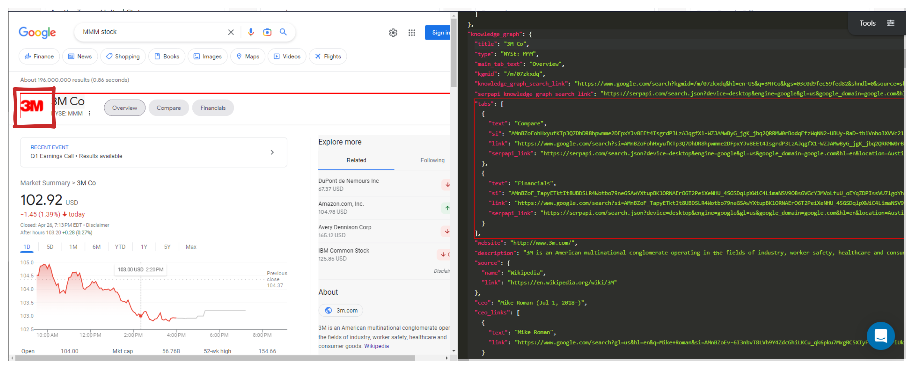The width and height of the screenshot is (914, 369).
Task: Open the Wikipedia link in About
Action: [x=376, y=346]
